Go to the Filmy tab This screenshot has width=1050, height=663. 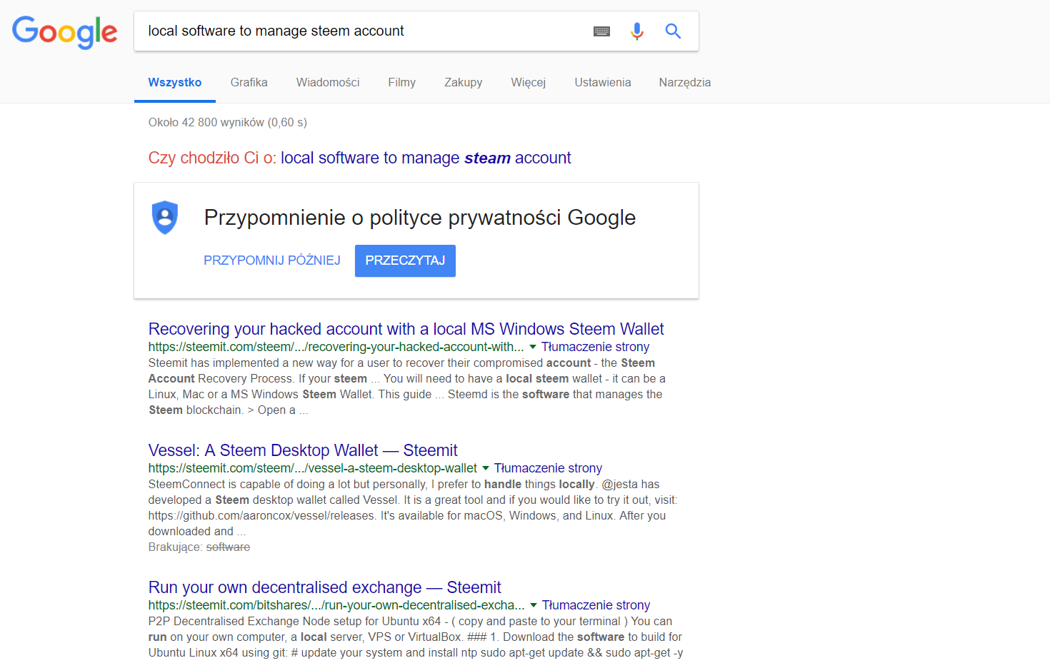402,83
